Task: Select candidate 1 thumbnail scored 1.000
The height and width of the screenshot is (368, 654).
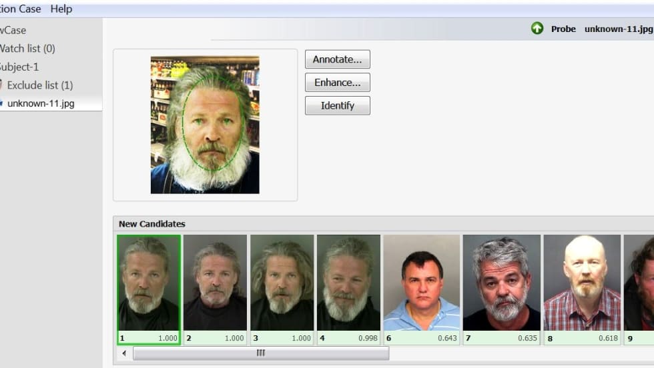Action: coord(148,283)
